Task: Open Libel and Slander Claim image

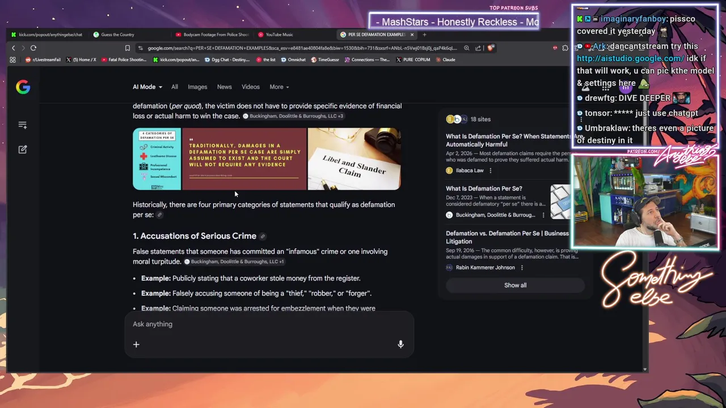Action: pyautogui.click(x=354, y=159)
